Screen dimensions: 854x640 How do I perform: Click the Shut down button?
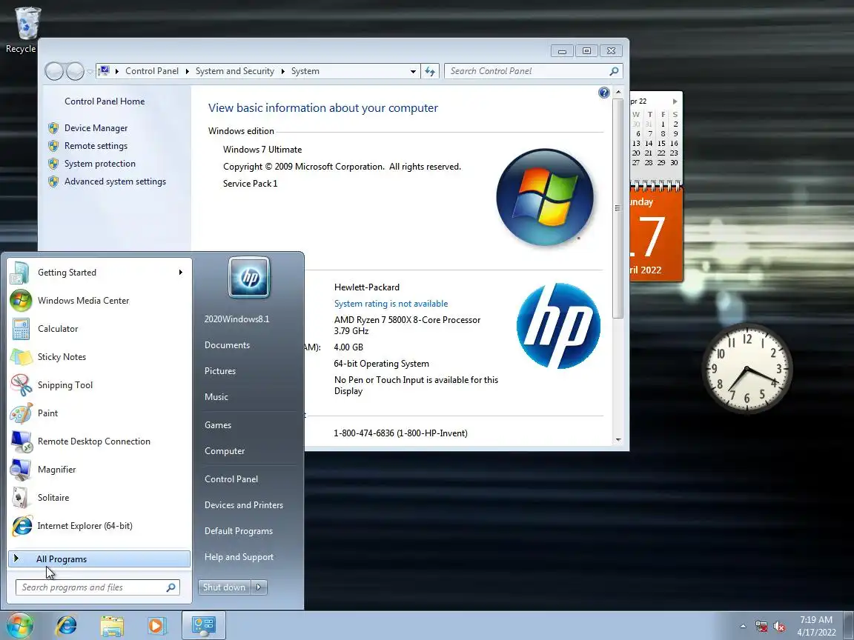pyautogui.click(x=224, y=587)
